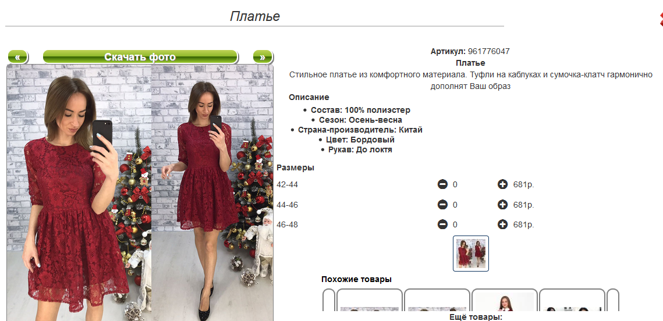663x321 pixels.
Task: Click the article number 961776047
Action: pos(488,52)
